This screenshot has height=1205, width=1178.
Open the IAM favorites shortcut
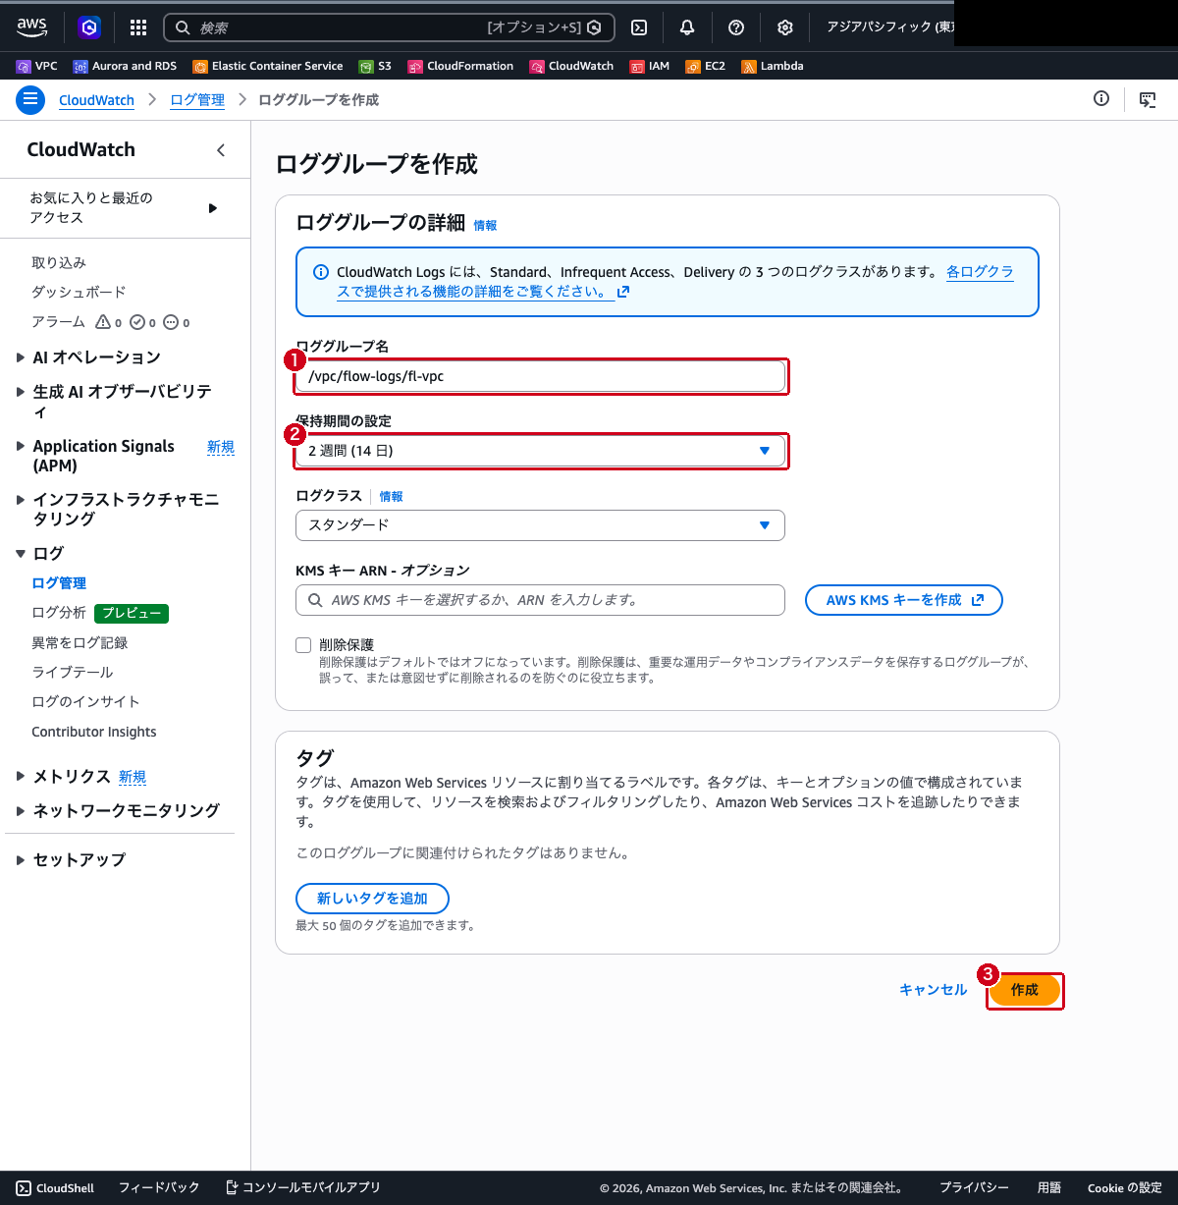click(650, 66)
